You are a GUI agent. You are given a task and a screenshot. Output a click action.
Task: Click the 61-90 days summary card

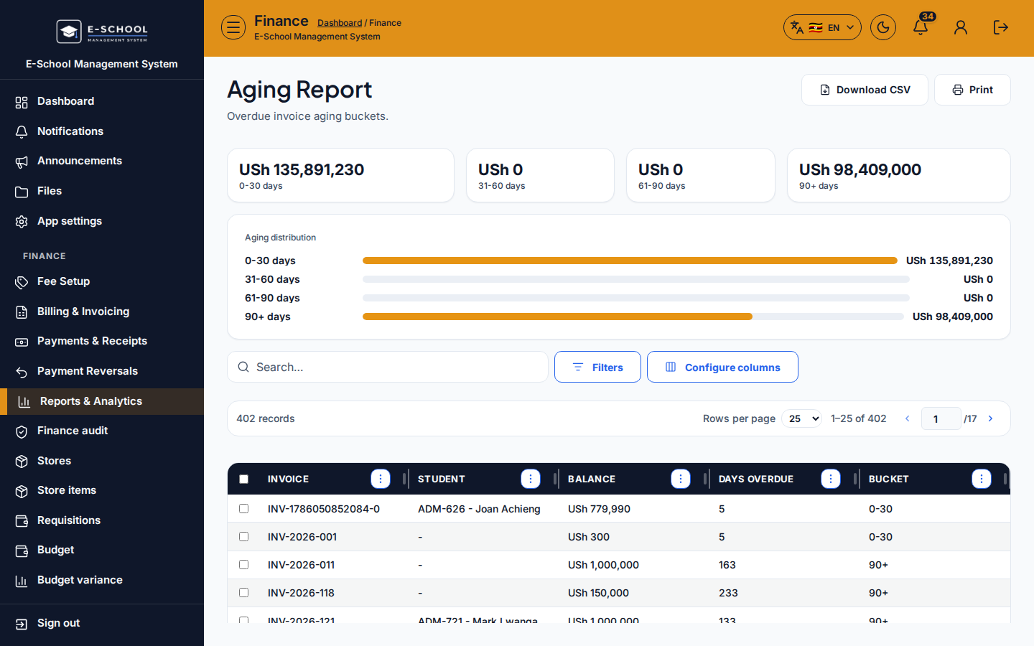701,175
